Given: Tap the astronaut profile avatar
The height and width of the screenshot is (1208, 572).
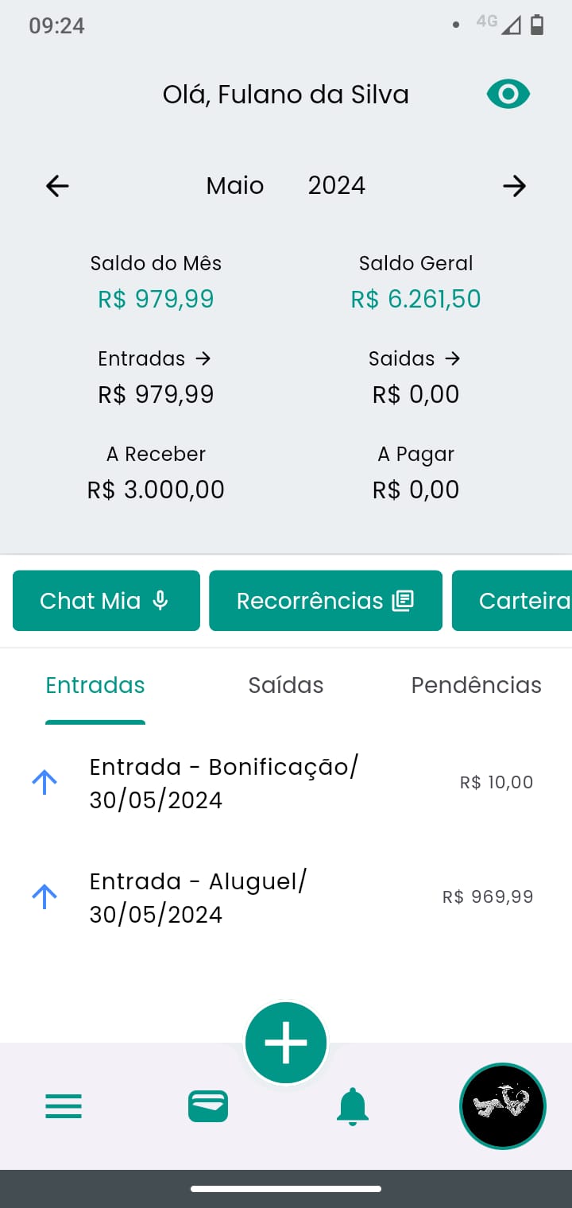Looking at the screenshot, I should pos(502,1105).
